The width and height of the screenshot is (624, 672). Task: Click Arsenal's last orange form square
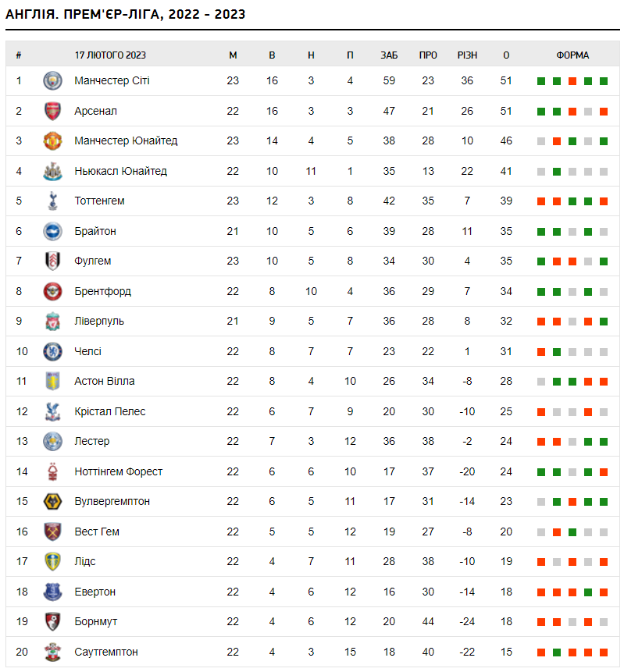(x=604, y=112)
